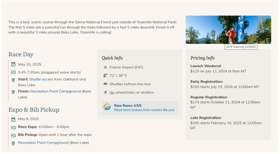Click the Race Raves logo icon
The image size is (280, 154).
pyautogui.click(x=107, y=107)
